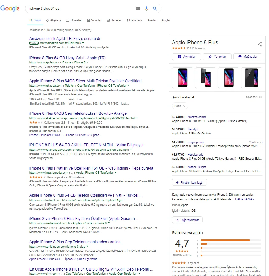This screenshot has height=276, width=269.
Task: Open Amazon.com.tr ad result title
Action: tap(65, 38)
